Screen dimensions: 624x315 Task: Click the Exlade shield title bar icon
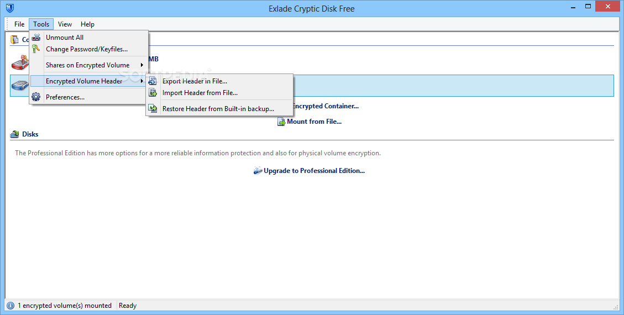(x=10, y=8)
